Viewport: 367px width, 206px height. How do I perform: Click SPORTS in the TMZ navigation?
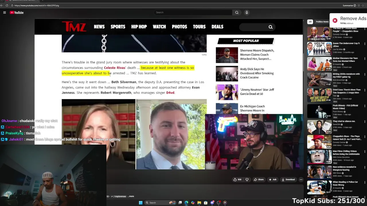pyautogui.click(x=118, y=27)
